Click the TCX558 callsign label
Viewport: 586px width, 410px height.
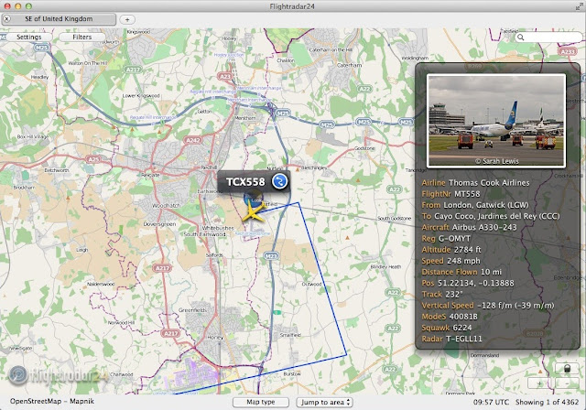(x=245, y=182)
